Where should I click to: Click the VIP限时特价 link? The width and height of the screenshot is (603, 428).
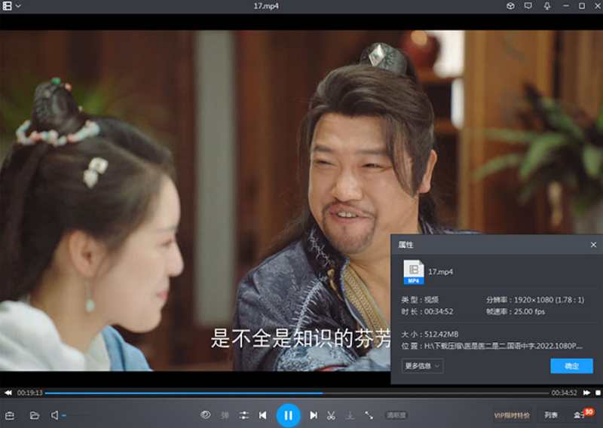click(x=512, y=415)
